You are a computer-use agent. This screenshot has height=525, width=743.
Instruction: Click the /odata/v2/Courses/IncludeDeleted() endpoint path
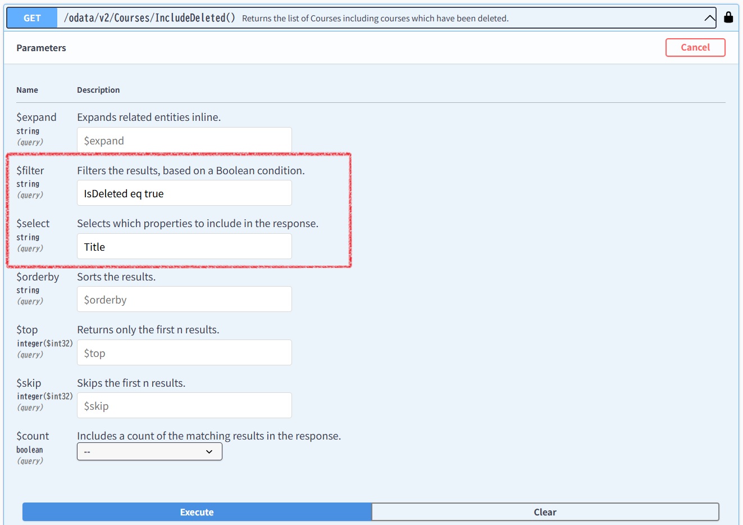pos(149,18)
